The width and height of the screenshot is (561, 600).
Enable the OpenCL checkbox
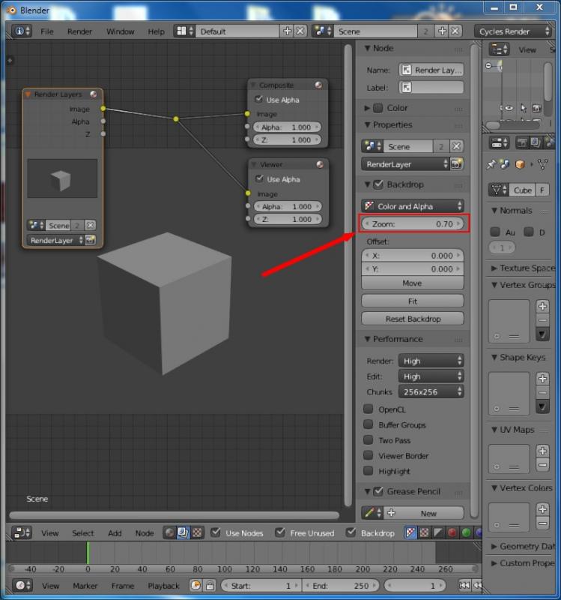[x=369, y=409]
